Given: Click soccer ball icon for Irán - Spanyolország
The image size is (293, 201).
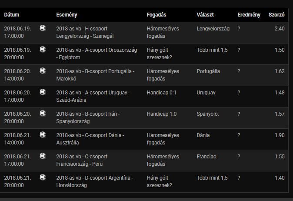Looking at the screenshot, I should click(43, 113).
